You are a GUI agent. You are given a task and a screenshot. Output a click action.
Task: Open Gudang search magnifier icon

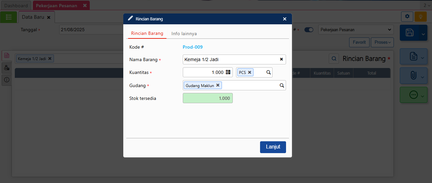[282, 85]
